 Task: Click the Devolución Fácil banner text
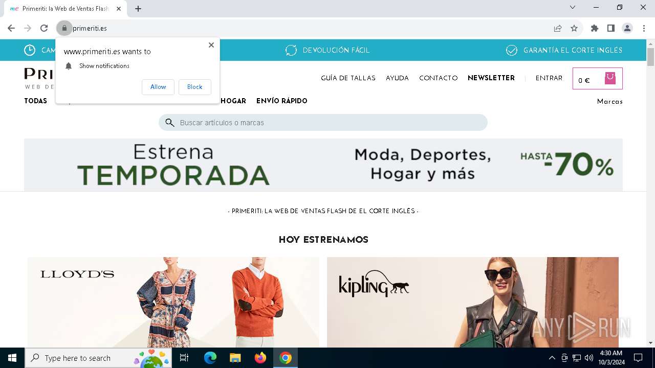[x=336, y=50]
